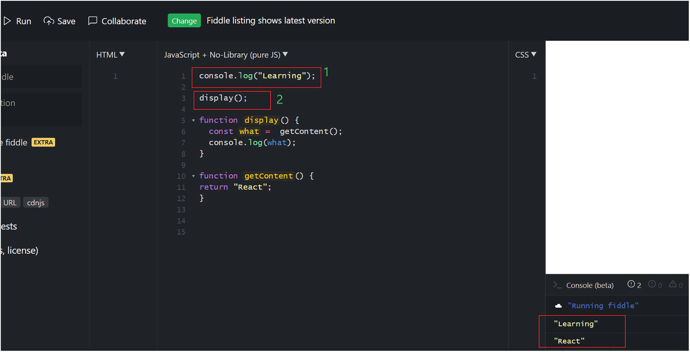Image resolution: width=690 pixels, height=352 pixels.
Task: Click the cloud icon beside "Running fiddle"
Action: [558, 306]
